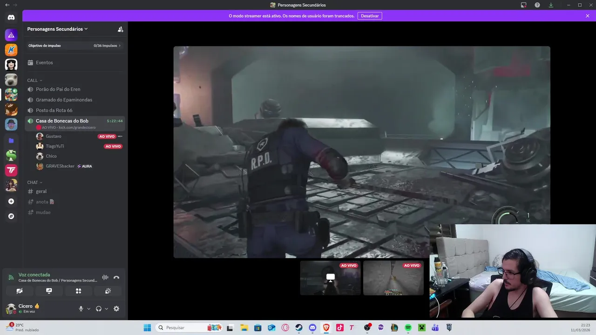The width and height of the screenshot is (596, 335).
Task: Open the Eventos calendar entry
Action: (75, 62)
